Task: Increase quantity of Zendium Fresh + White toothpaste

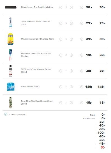Action: [x=71, y=23]
